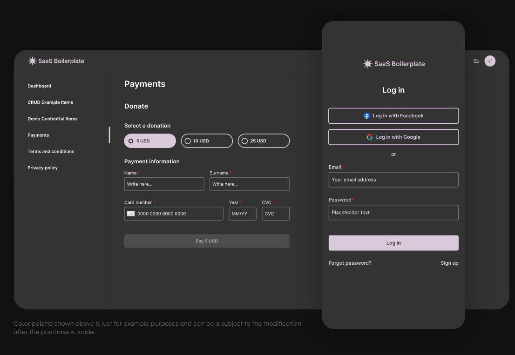Choose Log in with Google
Image resolution: width=515 pixels, height=355 pixels.
(393, 137)
